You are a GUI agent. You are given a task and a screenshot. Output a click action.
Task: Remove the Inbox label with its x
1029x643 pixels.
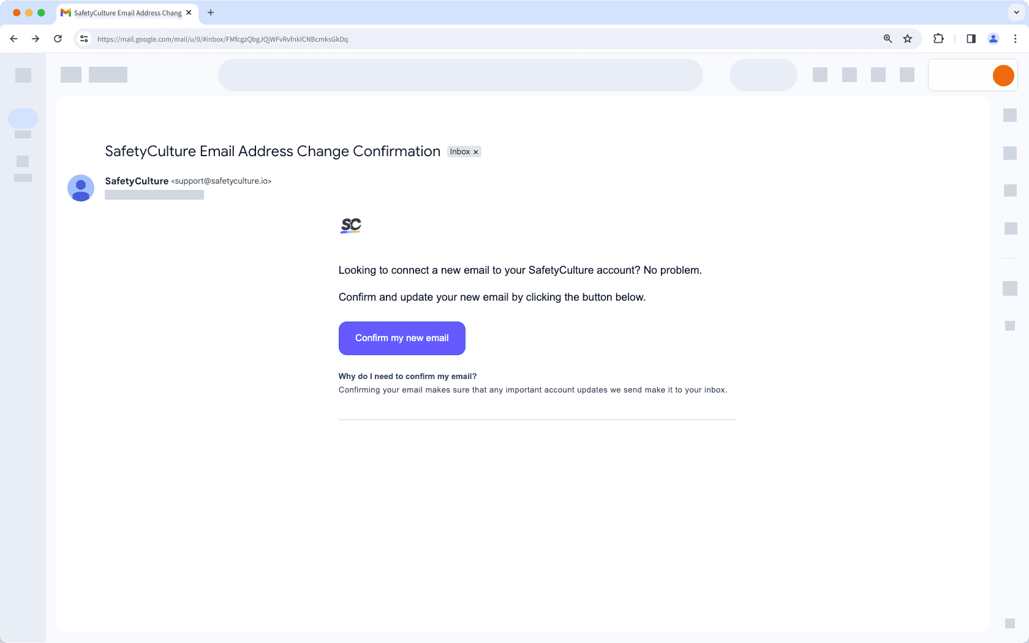475,151
